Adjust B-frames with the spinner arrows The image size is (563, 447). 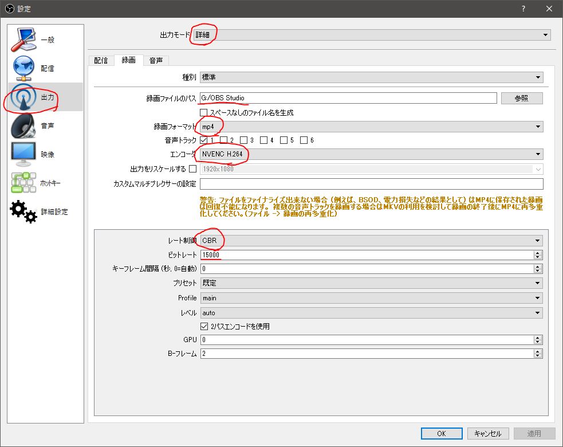click(x=537, y=354)
